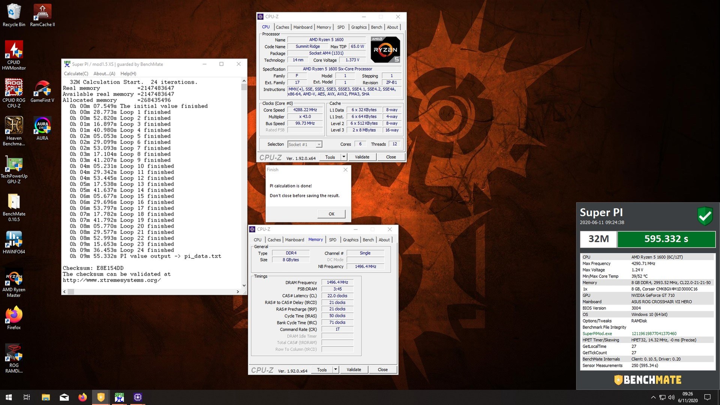Launch Heaven Benchmark desktop icon
Screen dimensions: 720x405
pos(14,131)
